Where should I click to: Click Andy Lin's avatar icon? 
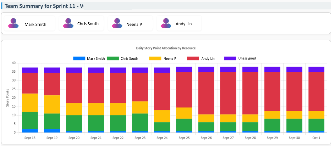(166, 23)
